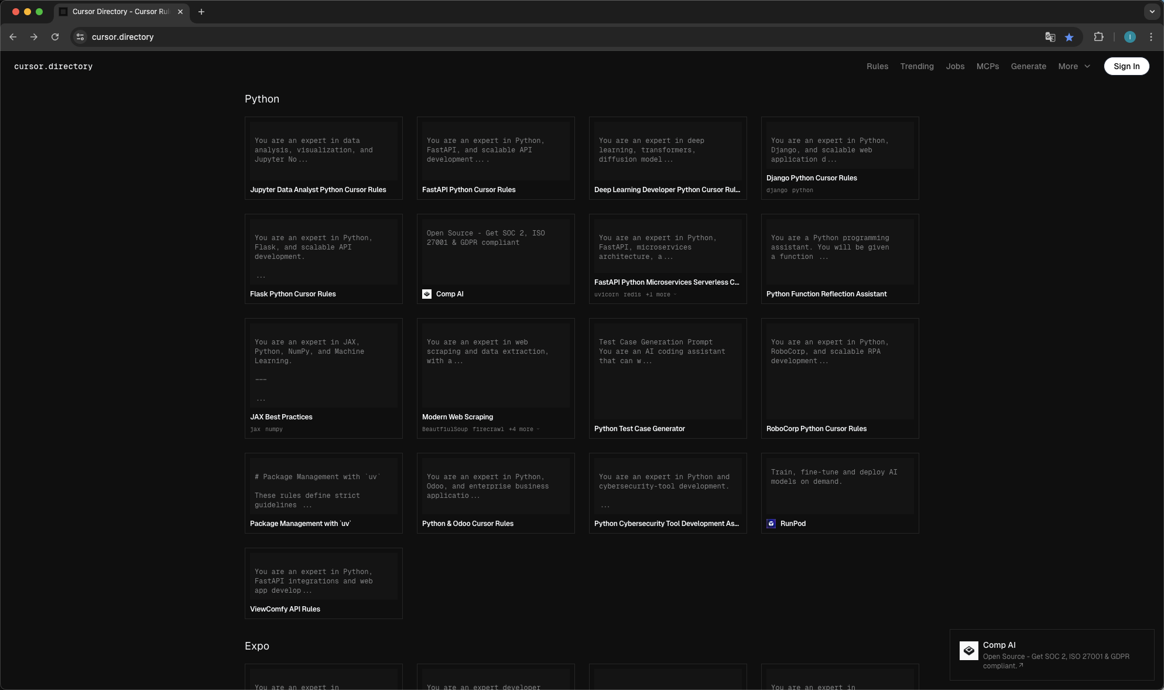
Task: Click the 'BeautifulSoup' tag
Action: click(x=445, y=429)
